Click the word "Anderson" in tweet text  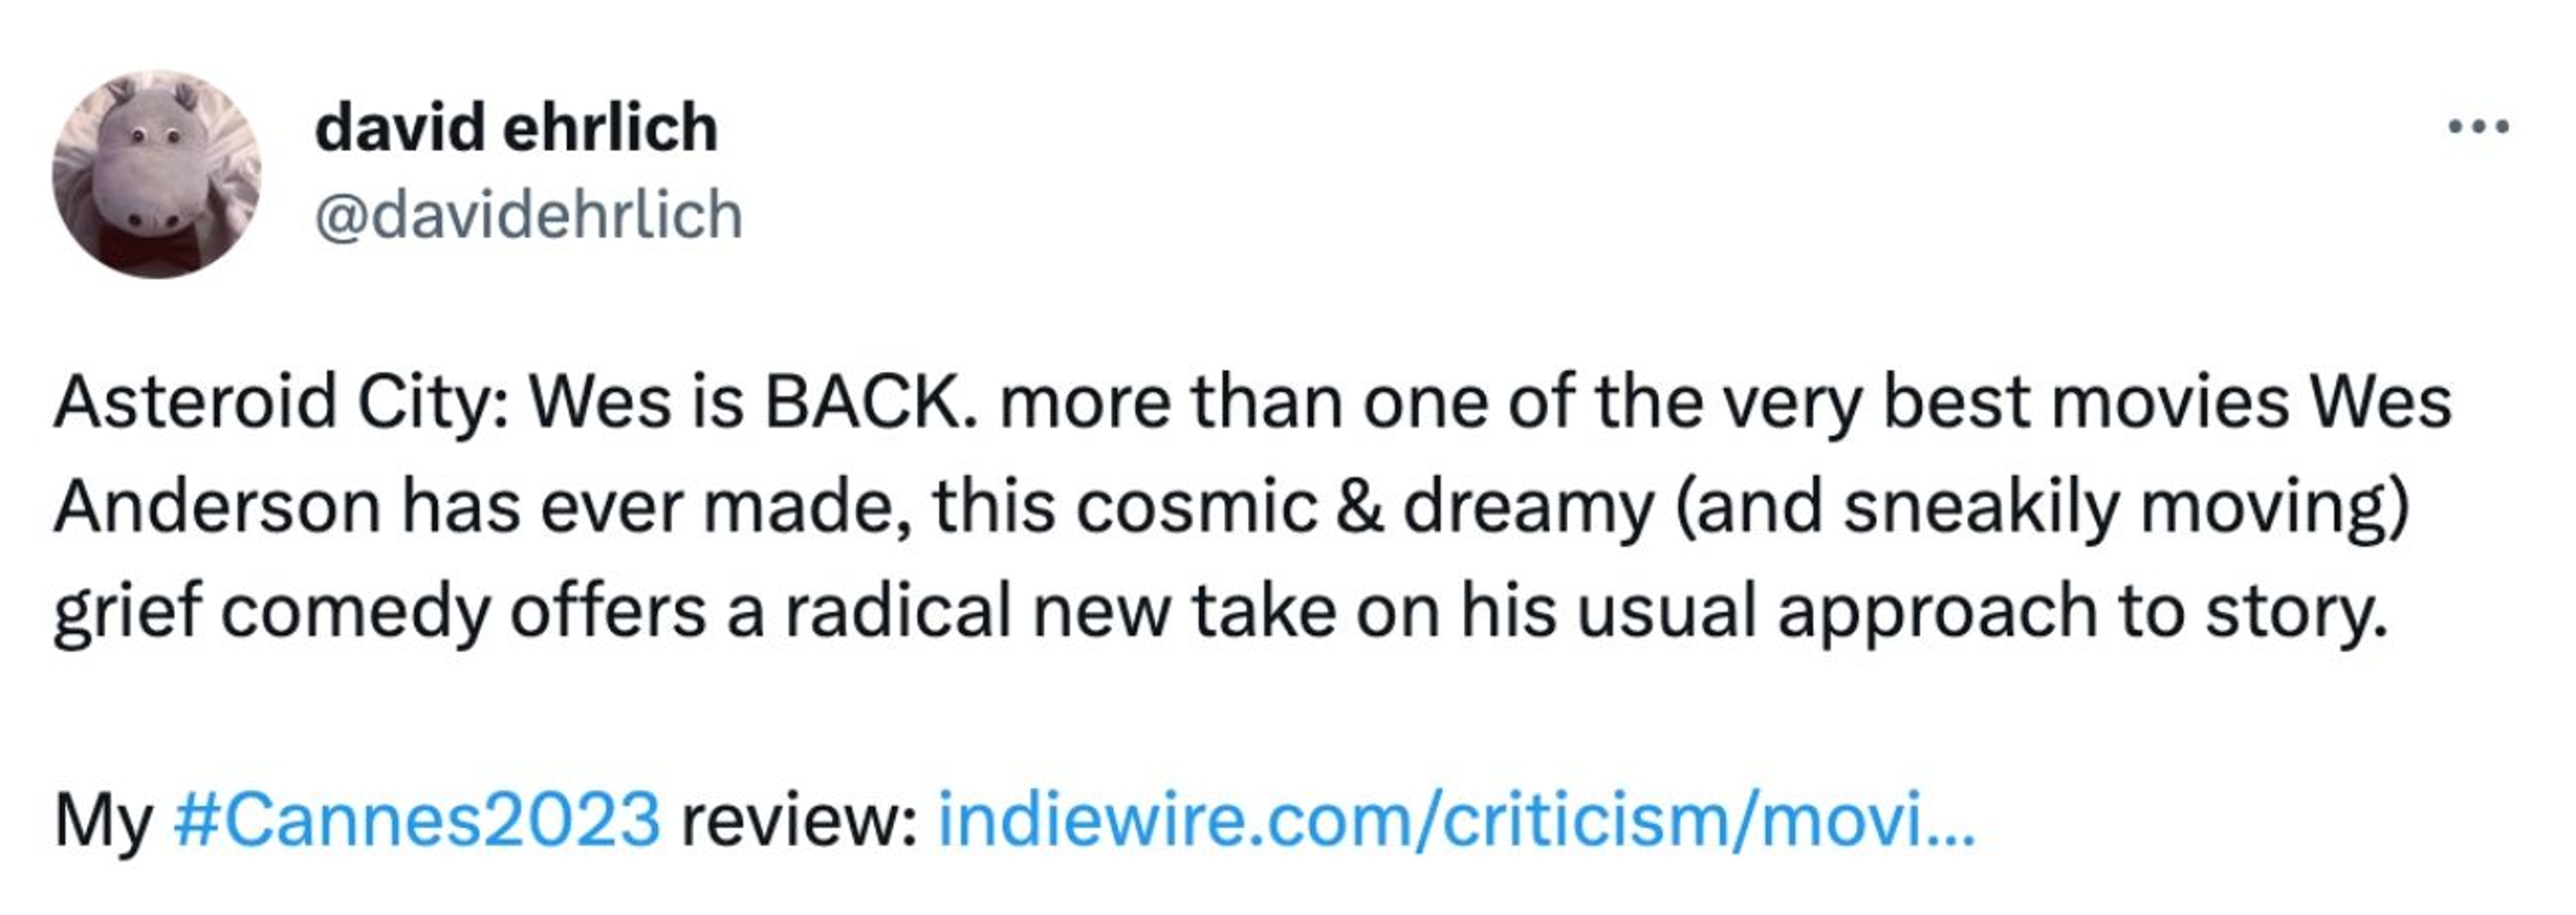click(217, 507)
